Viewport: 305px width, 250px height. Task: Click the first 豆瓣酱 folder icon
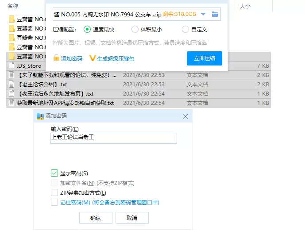click(x=12, y=19)
